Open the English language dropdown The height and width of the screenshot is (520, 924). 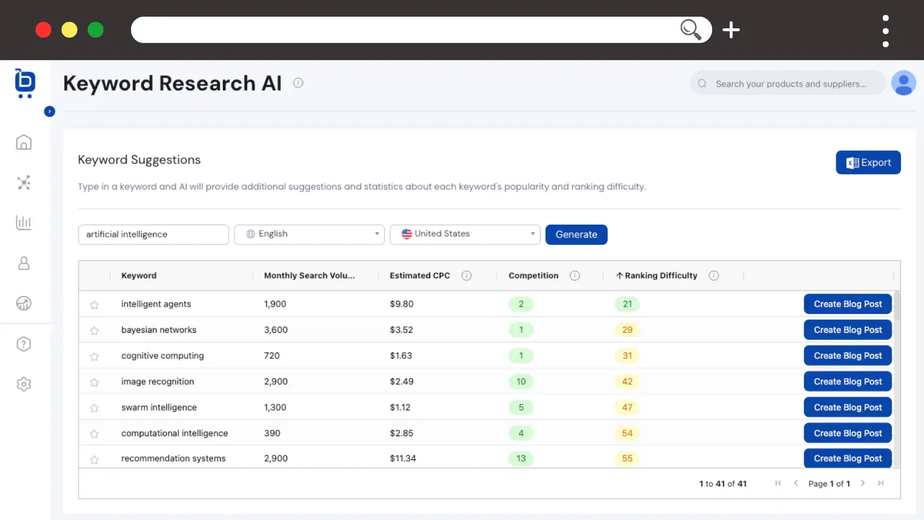(310, 235)
